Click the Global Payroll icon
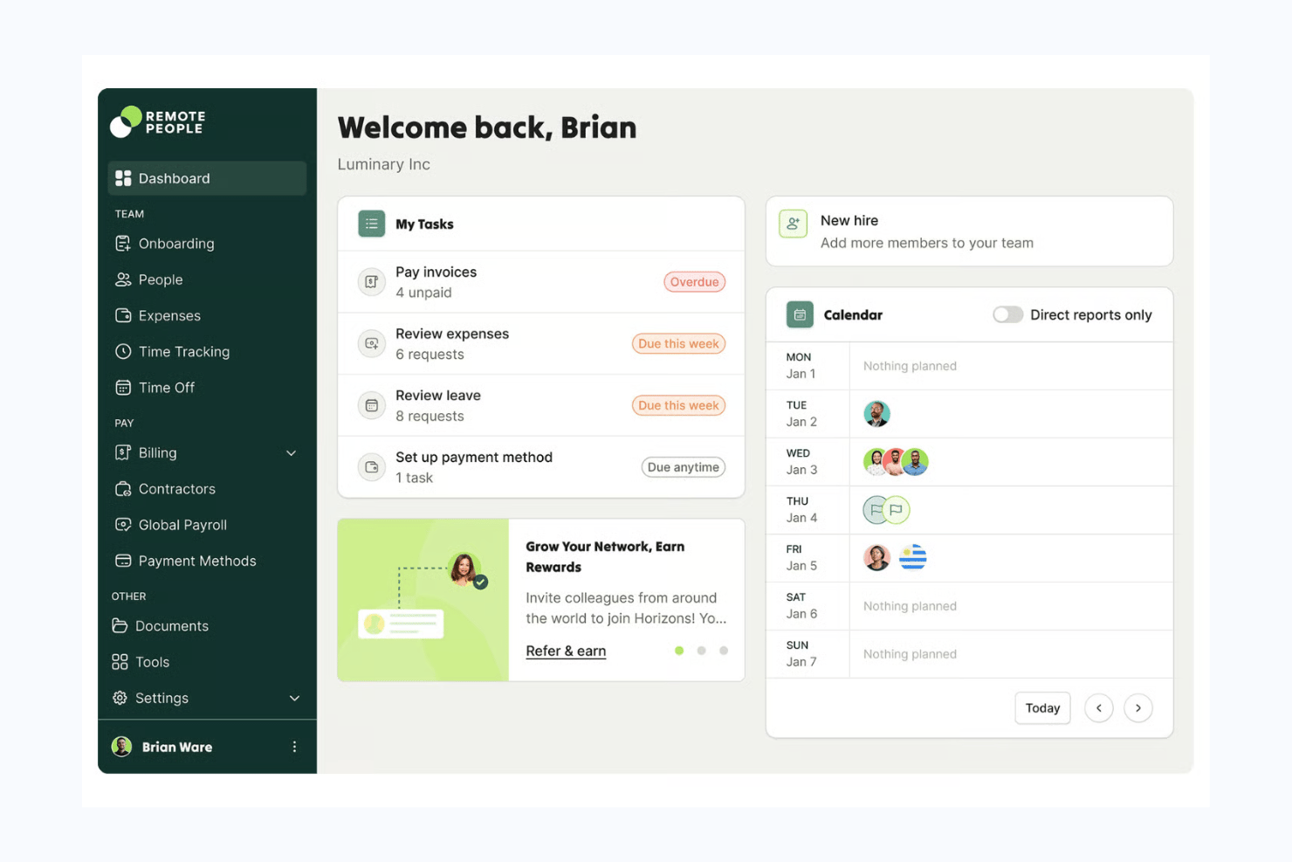Viewport: 1292px width, 862px height. pyautogui.click(x=123, y=525)
